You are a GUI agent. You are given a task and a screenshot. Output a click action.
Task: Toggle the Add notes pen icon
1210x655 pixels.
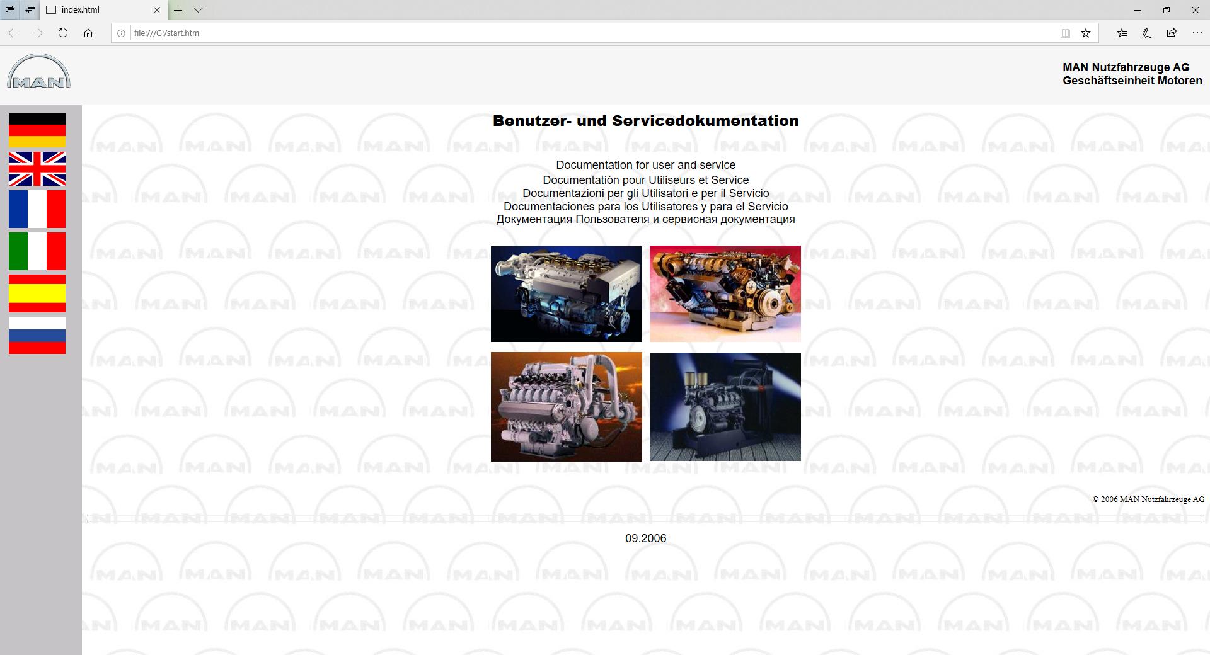(x=1147, y=33)
